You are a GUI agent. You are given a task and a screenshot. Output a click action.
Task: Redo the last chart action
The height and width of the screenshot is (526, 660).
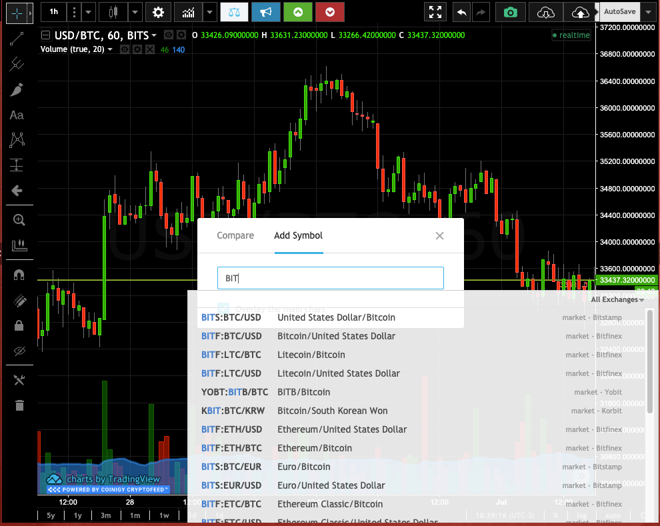point(480,12)
